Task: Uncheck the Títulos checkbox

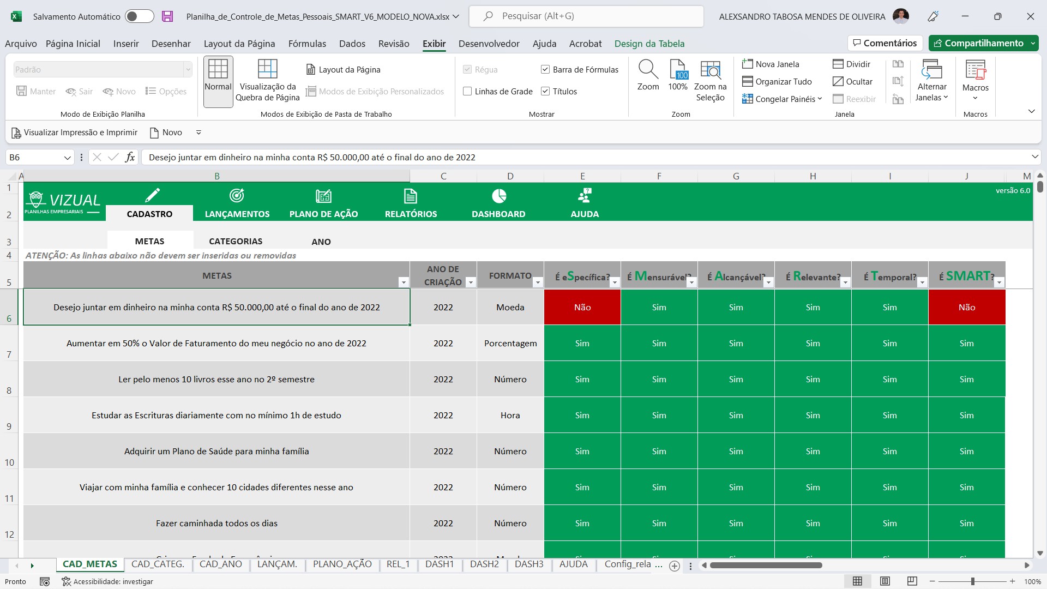Action: pos(545,92)
